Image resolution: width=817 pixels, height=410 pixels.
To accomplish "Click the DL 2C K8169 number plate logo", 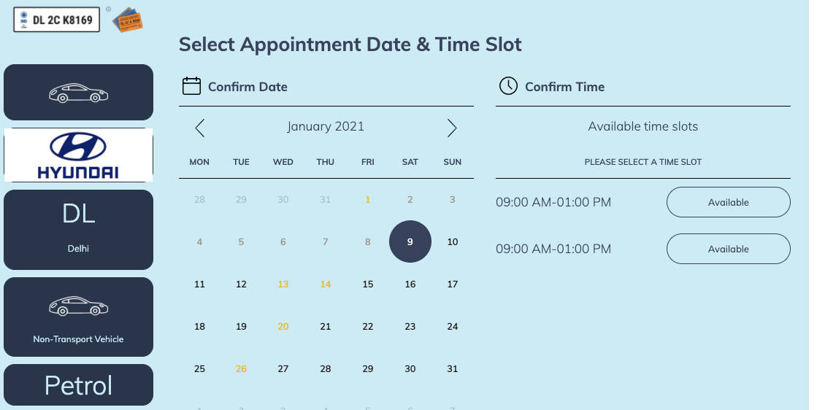I will click(x=56, y=19).
